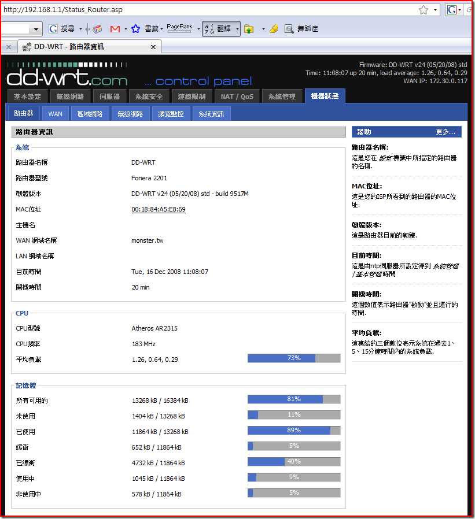Image resolution: width=475 pixels, height=519 pixels.
Task: Click the 路由器資訊 section heading
Action: click(34, 132)
